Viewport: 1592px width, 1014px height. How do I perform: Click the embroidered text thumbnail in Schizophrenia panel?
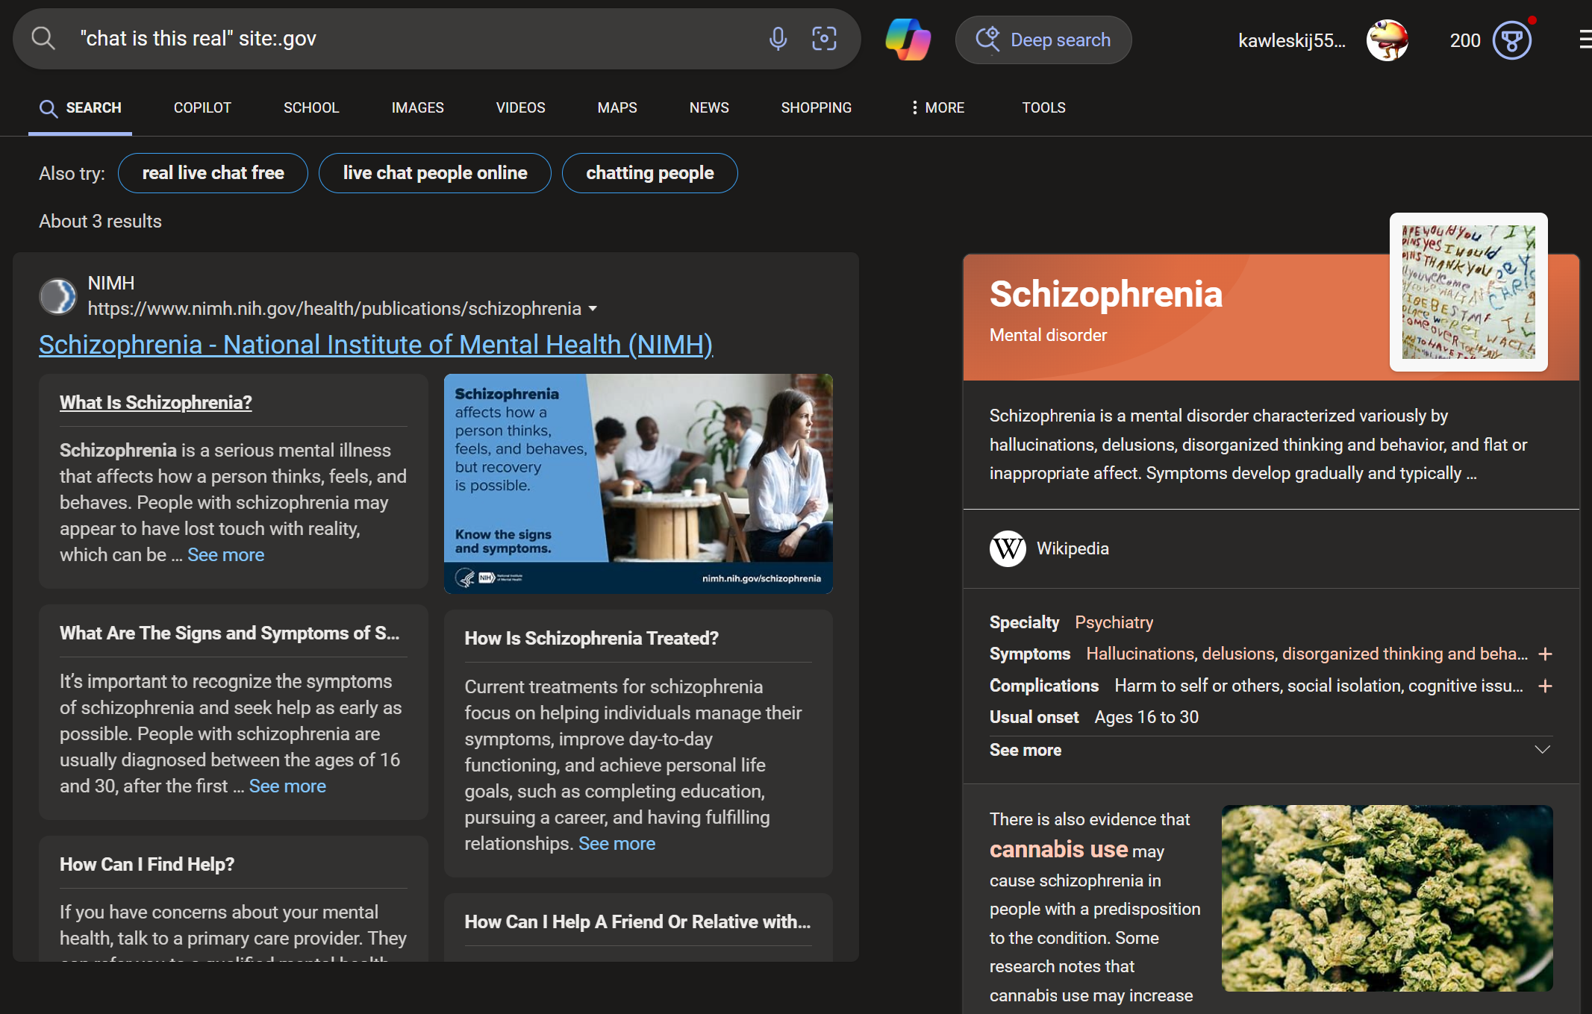[1468, 292]
